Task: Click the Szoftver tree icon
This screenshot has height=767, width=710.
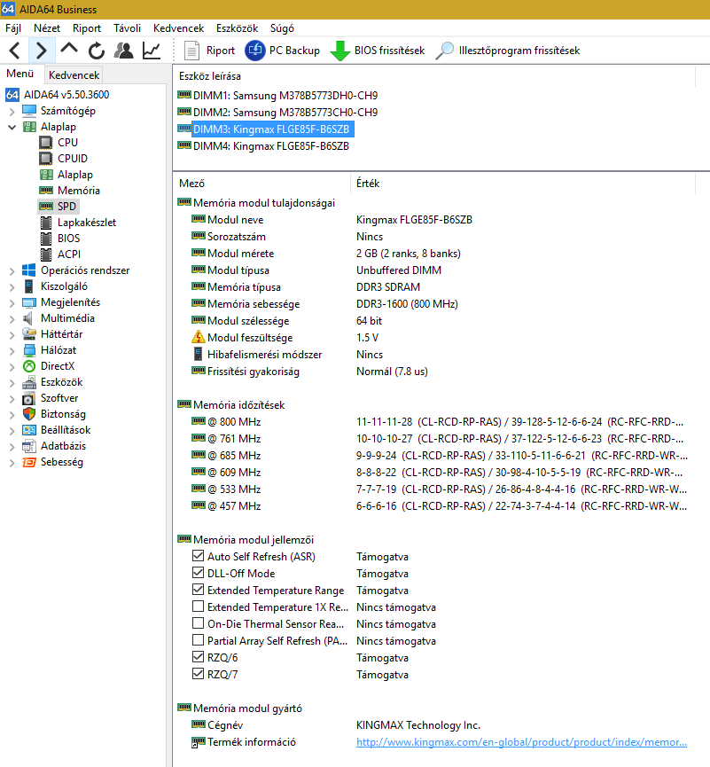Action: pyautogui.click(x=29, y=398)
